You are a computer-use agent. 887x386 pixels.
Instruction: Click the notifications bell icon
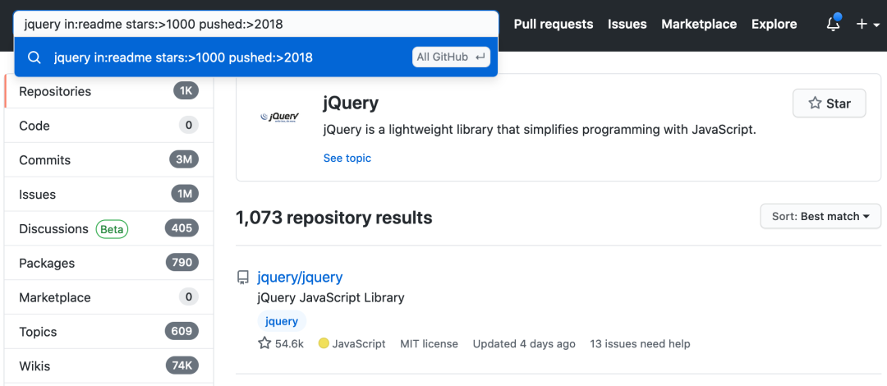click(834, 24)
